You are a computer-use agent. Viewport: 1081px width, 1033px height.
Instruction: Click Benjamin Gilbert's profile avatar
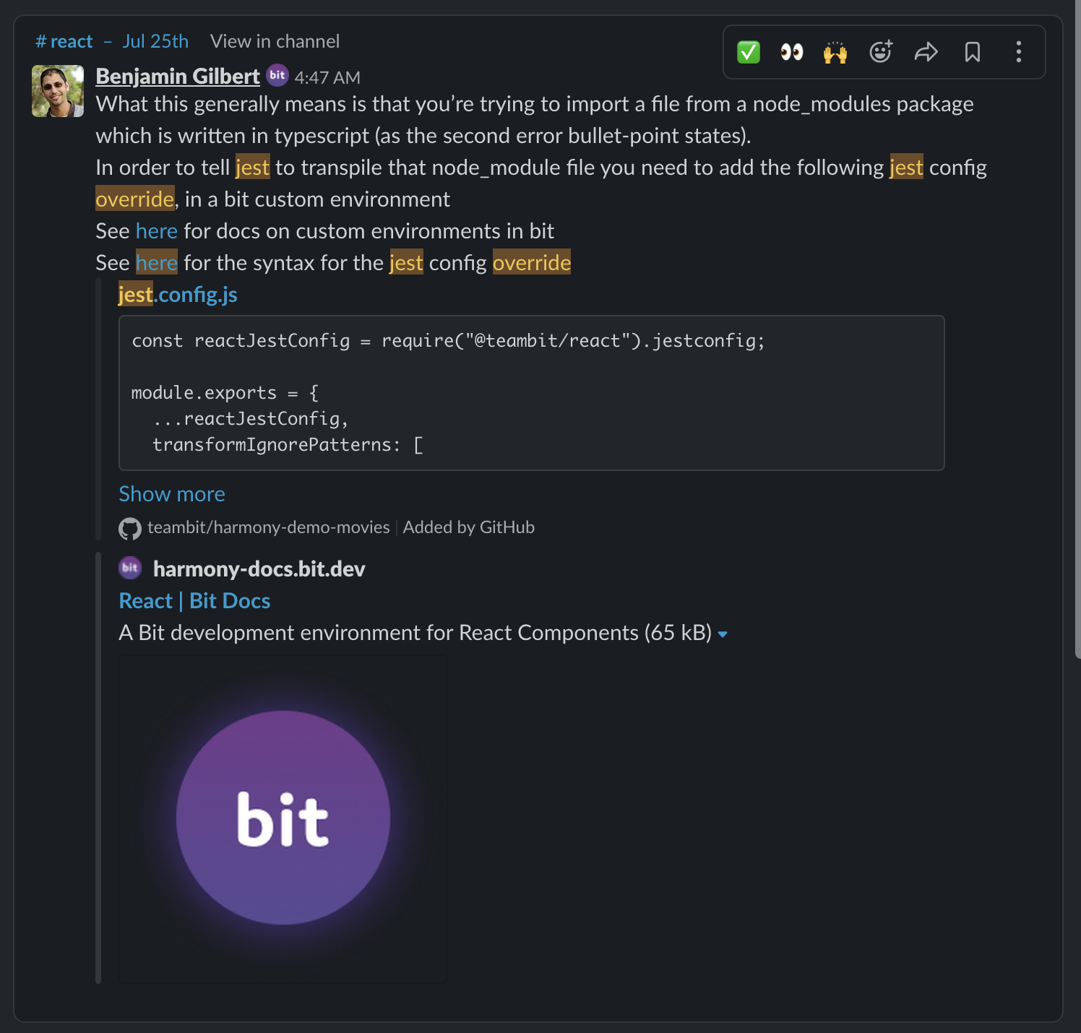point(57,92)
